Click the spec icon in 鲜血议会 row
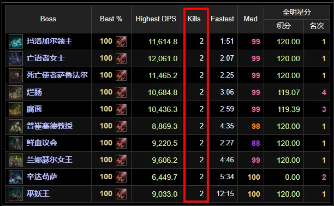 (121, 143)
